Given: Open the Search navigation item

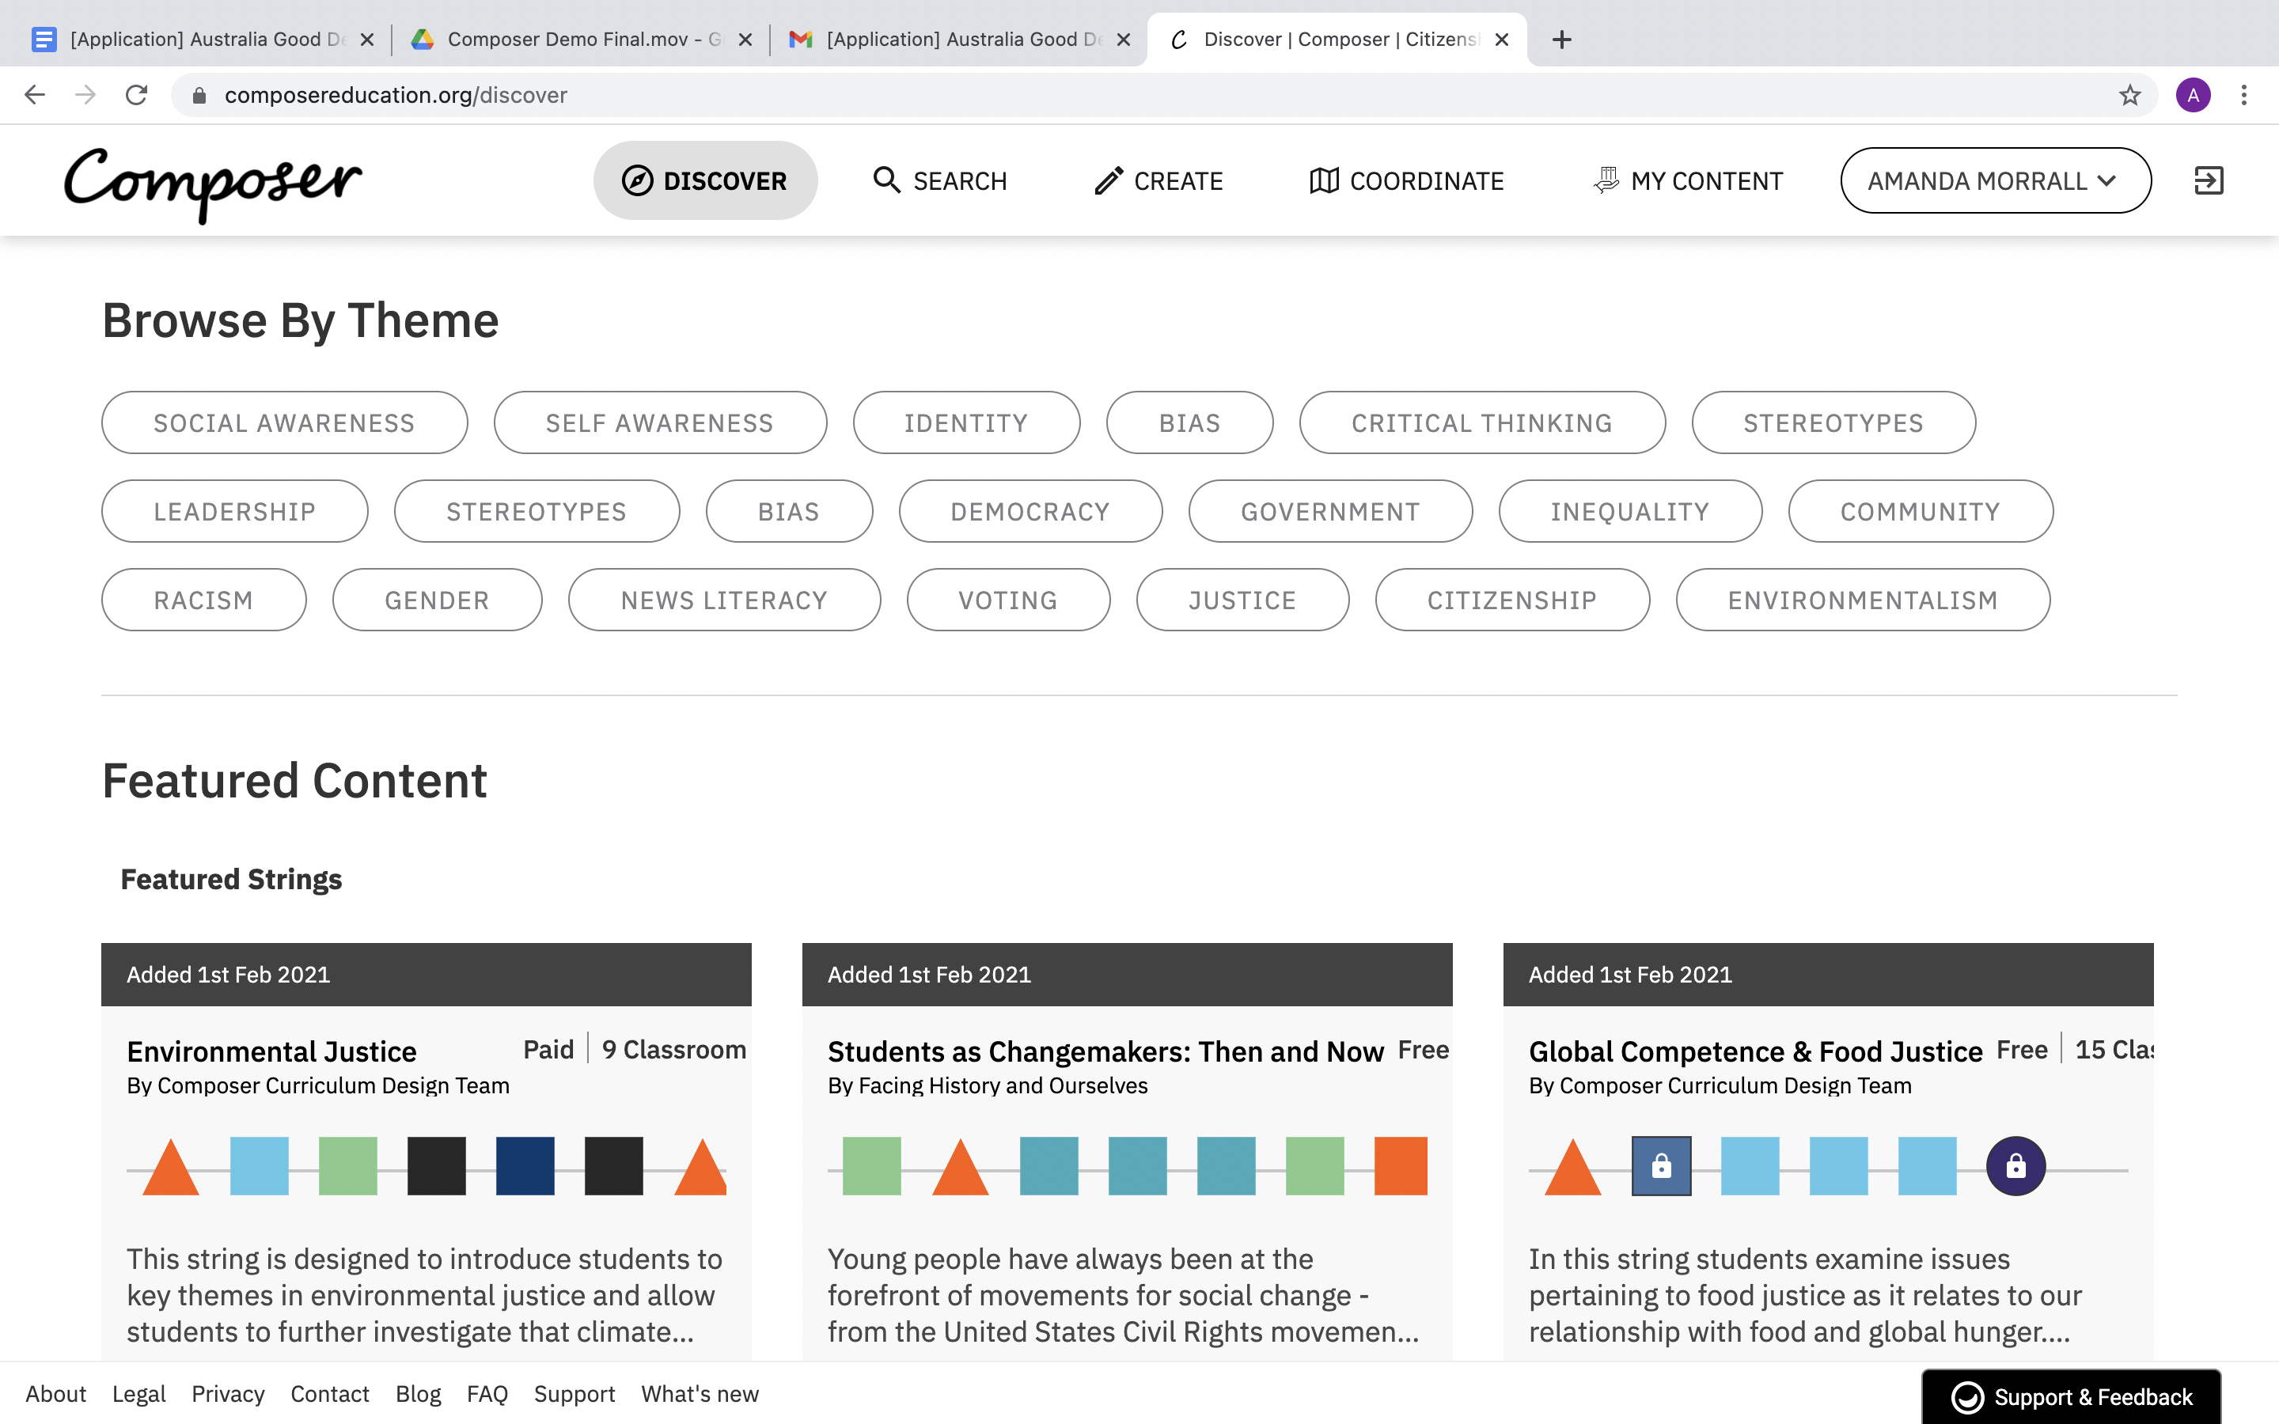Looking at the screenshot, I should point(940,180).
